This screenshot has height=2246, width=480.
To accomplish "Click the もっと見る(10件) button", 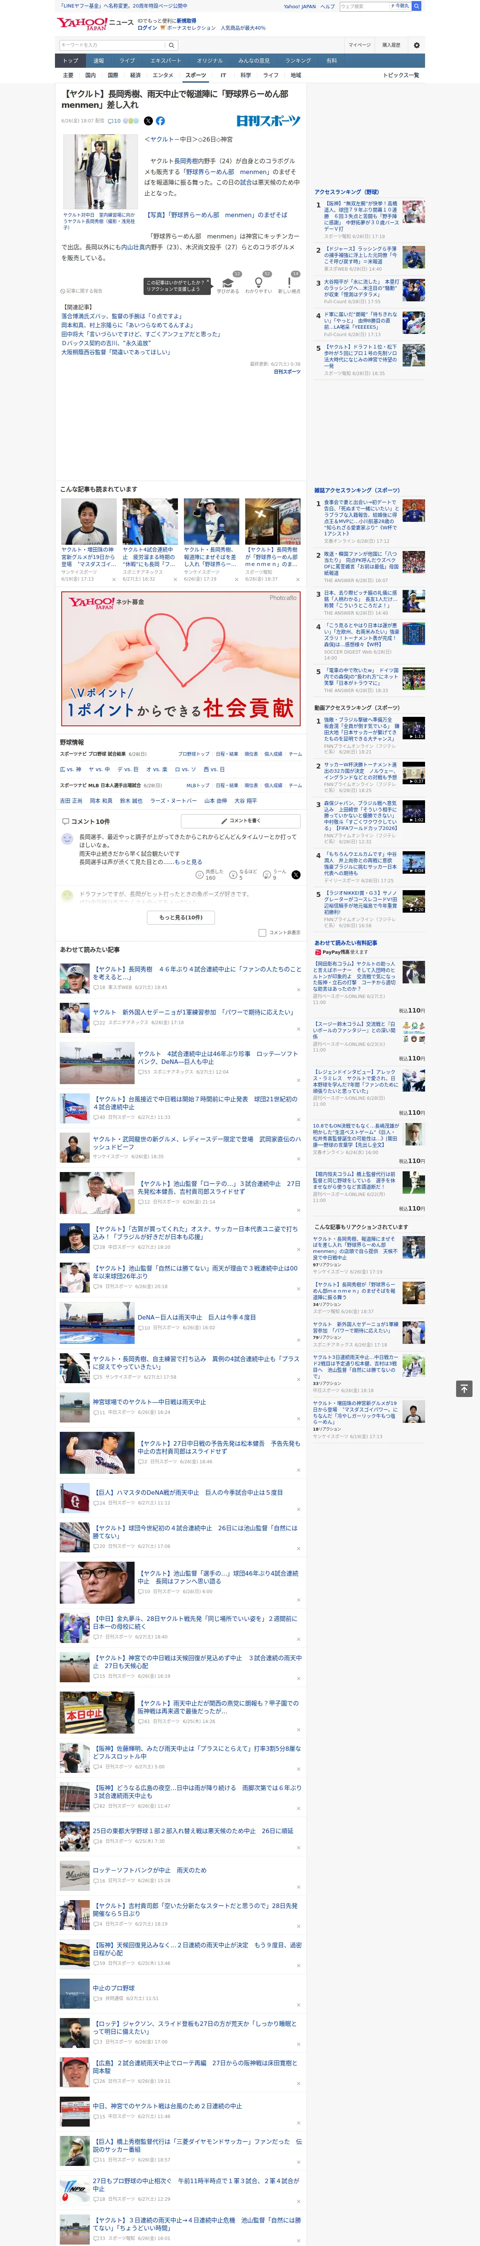I will click(x=181, y=917).
